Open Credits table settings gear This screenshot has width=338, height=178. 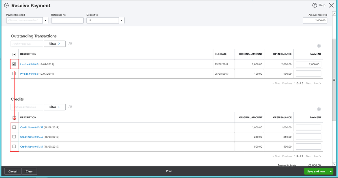point(319,109)
